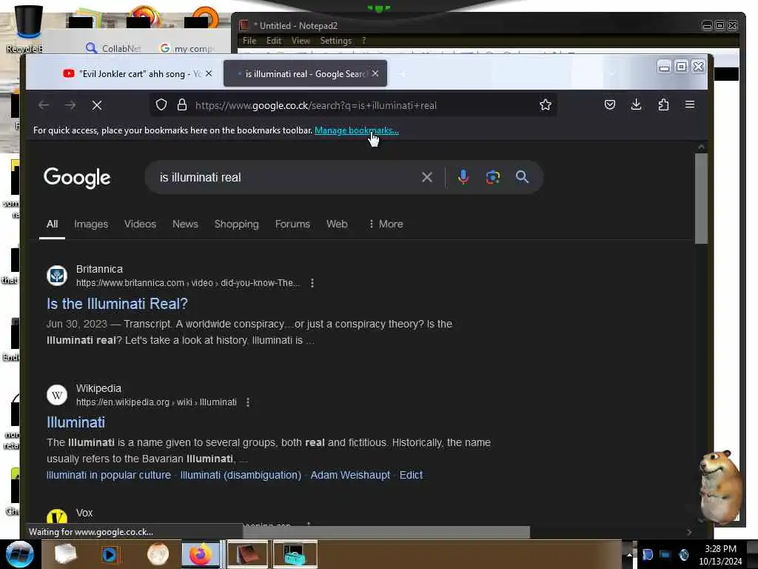The height and width of the screenshot is (569, 758).
Task: Click the taskbar clock showing 3:28 PM
Action: 720,554
